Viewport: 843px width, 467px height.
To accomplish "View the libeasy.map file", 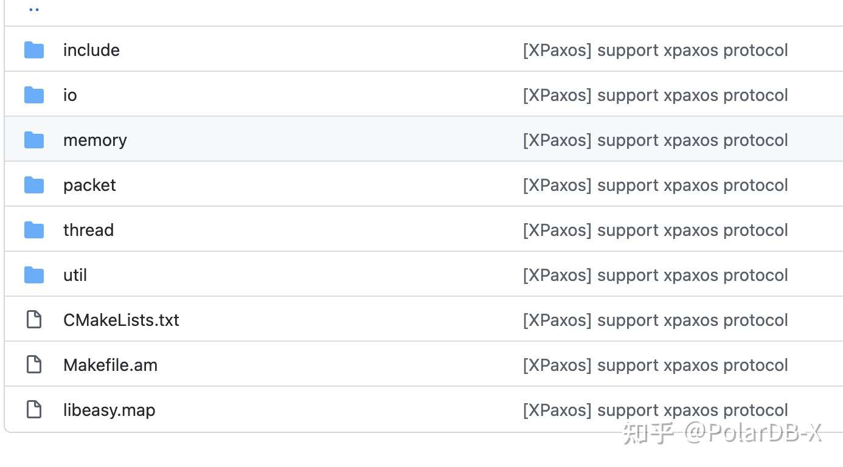I will click(109, 410).
